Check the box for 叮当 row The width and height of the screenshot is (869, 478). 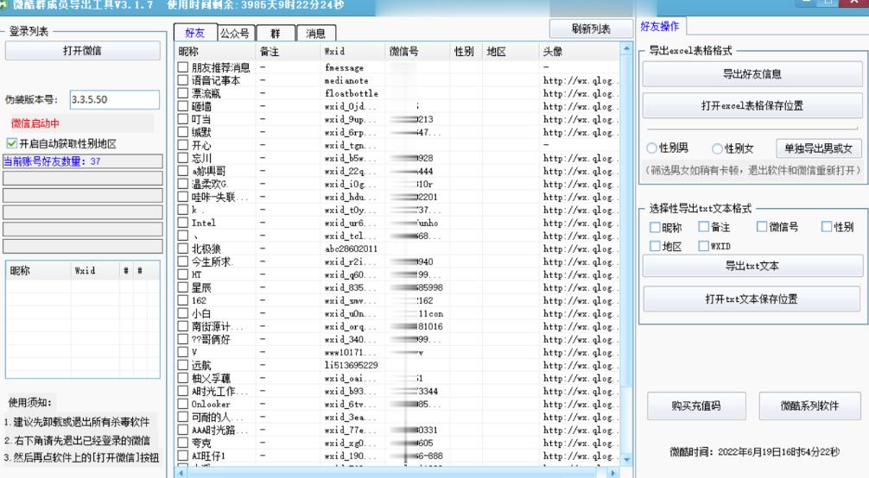click(x=183, y=119)
